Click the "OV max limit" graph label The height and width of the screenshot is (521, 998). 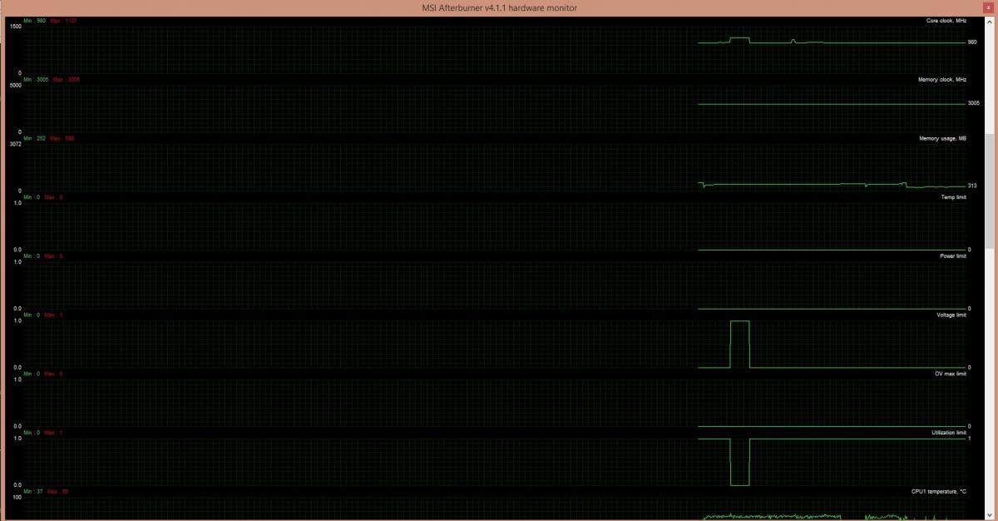(x=951, y=374)
